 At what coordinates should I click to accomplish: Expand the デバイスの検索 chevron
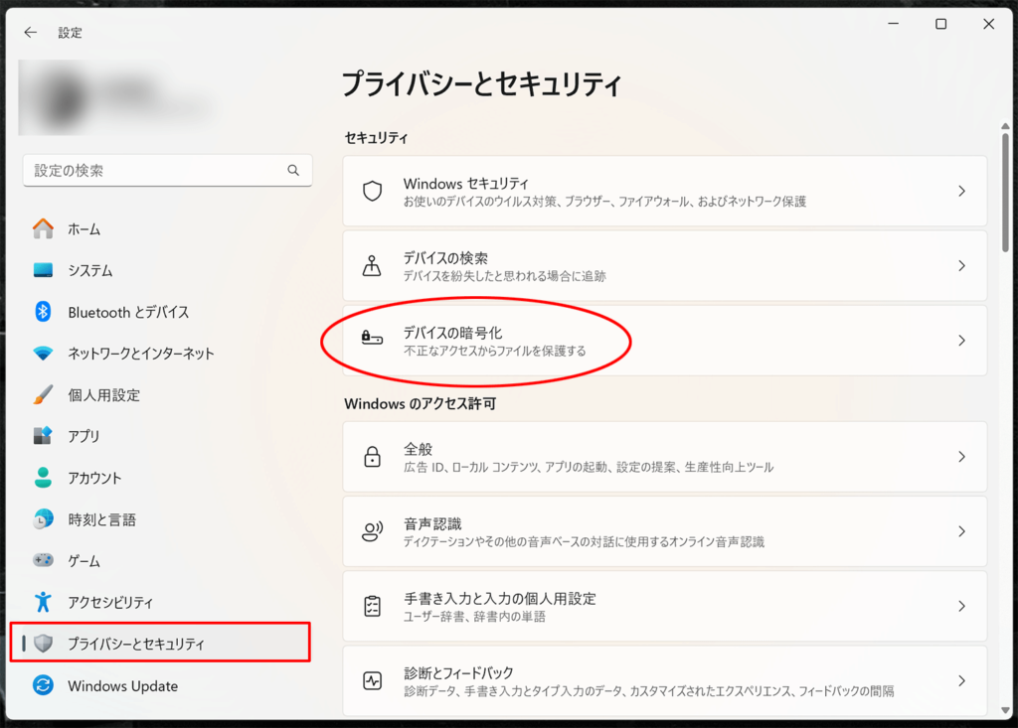tap(961, 265)
